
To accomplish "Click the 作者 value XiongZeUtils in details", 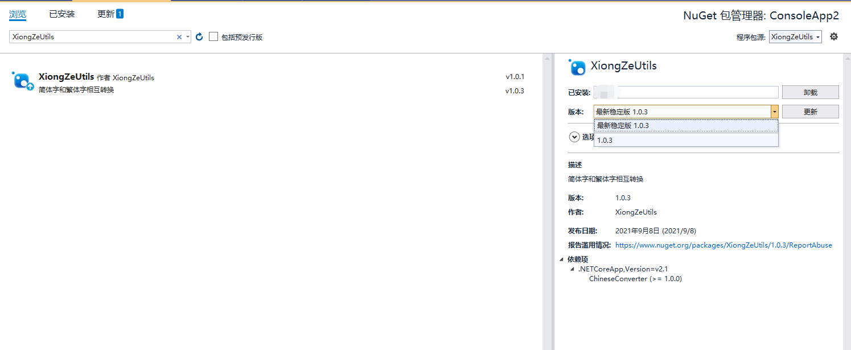I will [x=636, y=212].
